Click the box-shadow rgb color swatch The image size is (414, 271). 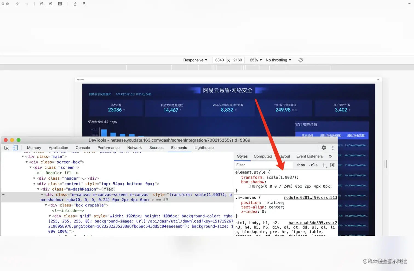[x=254, y=187]
